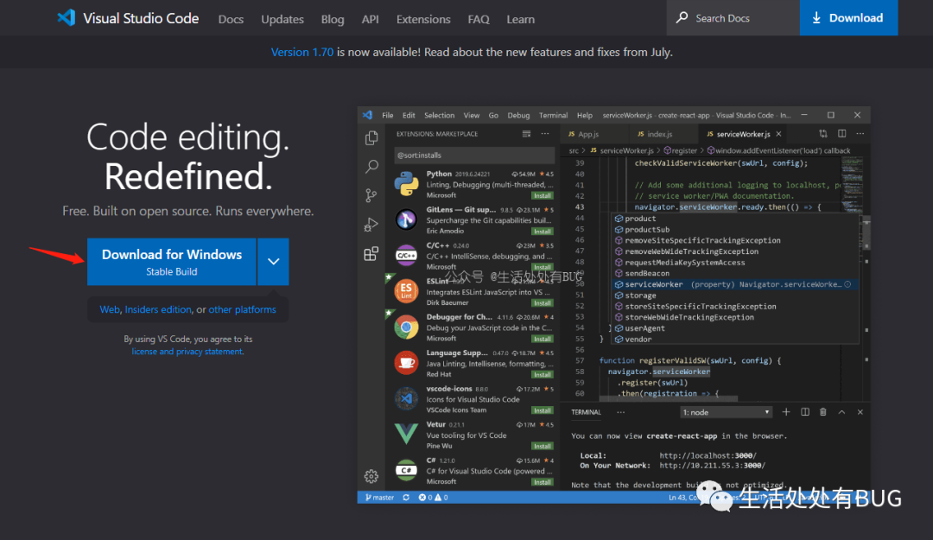This screenshot has width=933, height=540.
Task: Open the Extensions panel more actions ellipsis
Action: coord(545,134)
